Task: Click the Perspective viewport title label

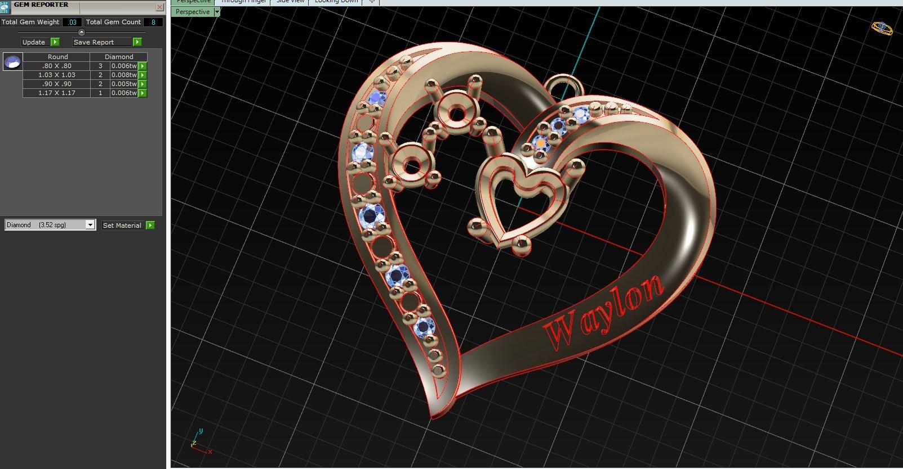Action: 193,12
